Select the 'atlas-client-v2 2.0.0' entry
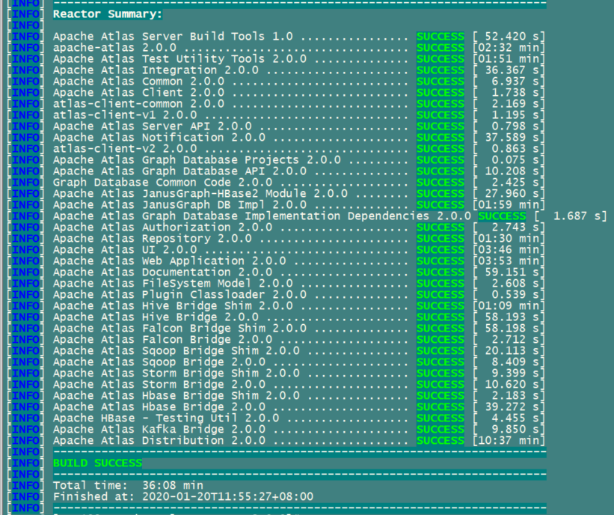The image size is (614, 515). (125, 149)
